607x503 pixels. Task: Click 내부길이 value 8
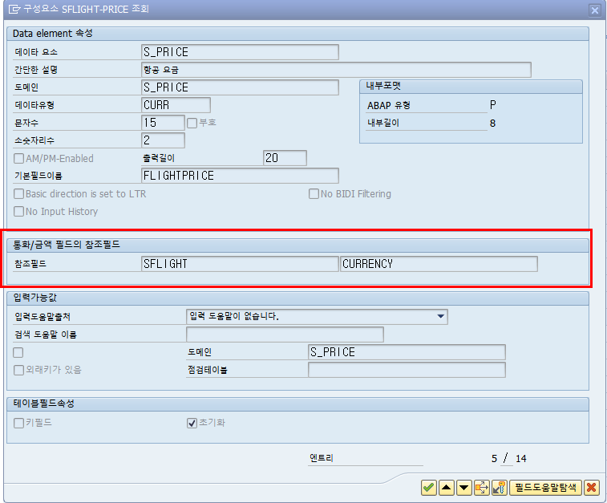pos(492,123)
